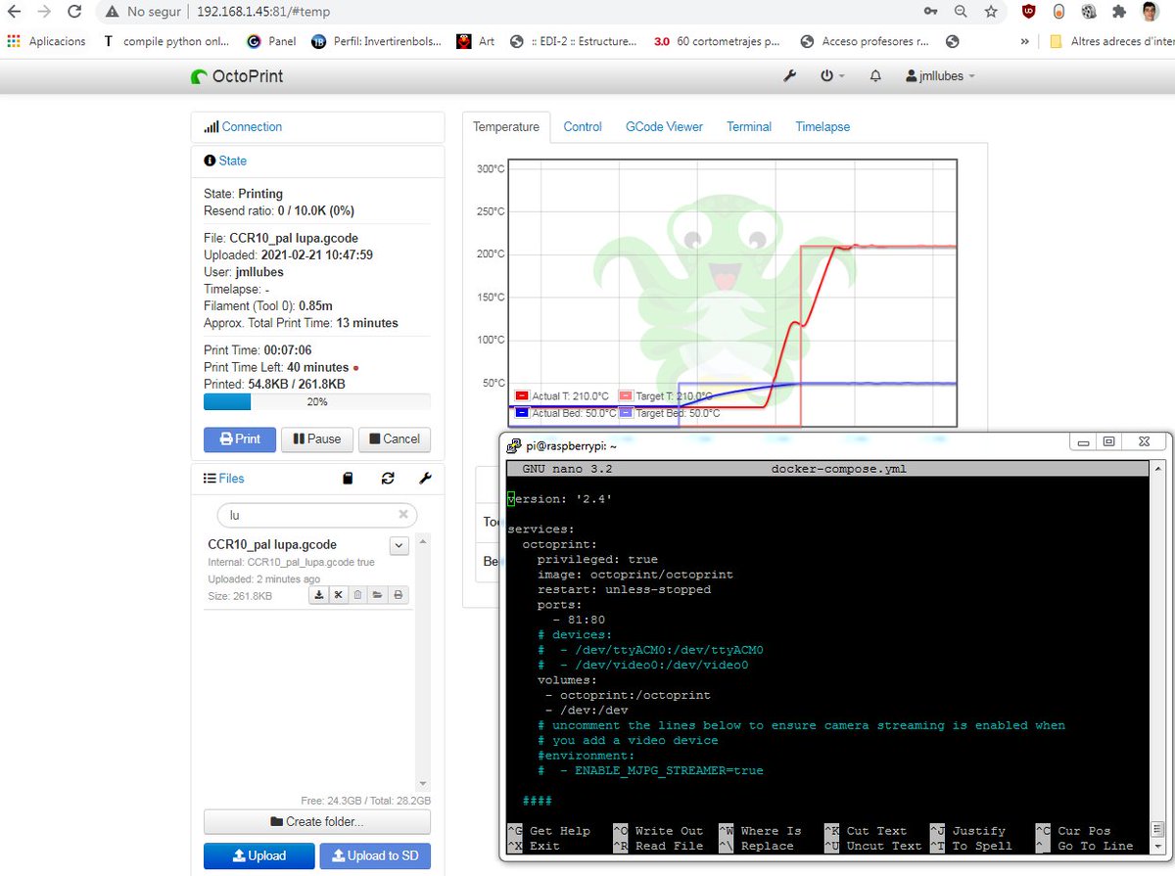Open Altres adreces d'interès folder

(x=1110, y=42)
